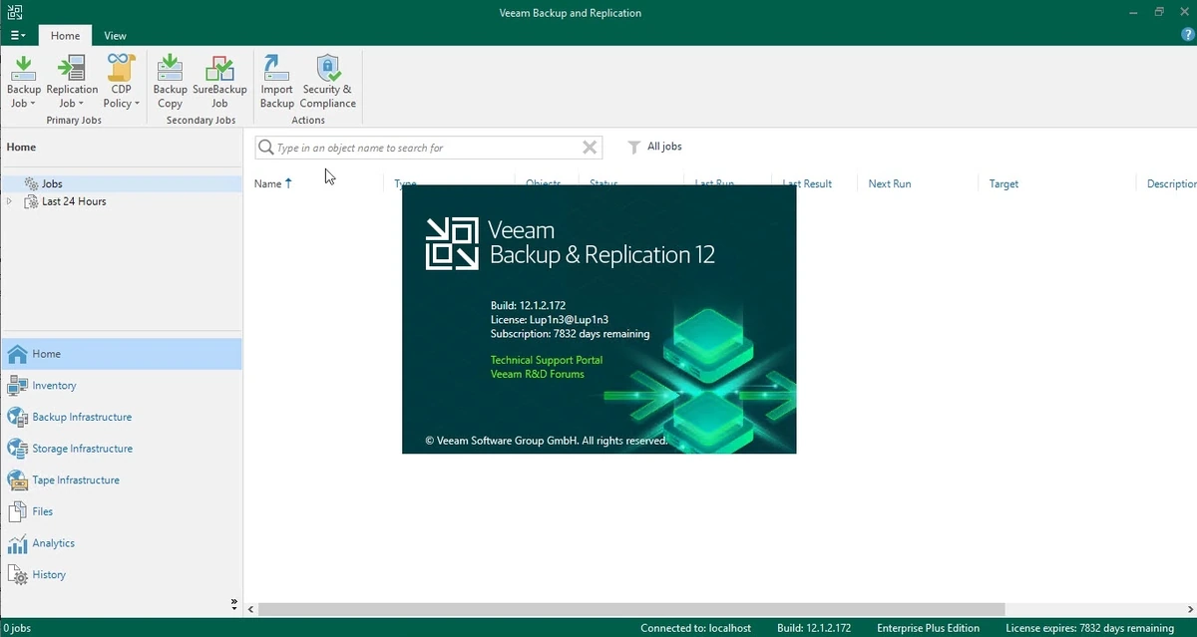Open the History navigation view
Viewport: 1197px width, 637px height.
[121, 575]
